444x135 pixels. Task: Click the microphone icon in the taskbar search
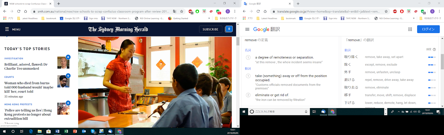click(x=306, y=111)
